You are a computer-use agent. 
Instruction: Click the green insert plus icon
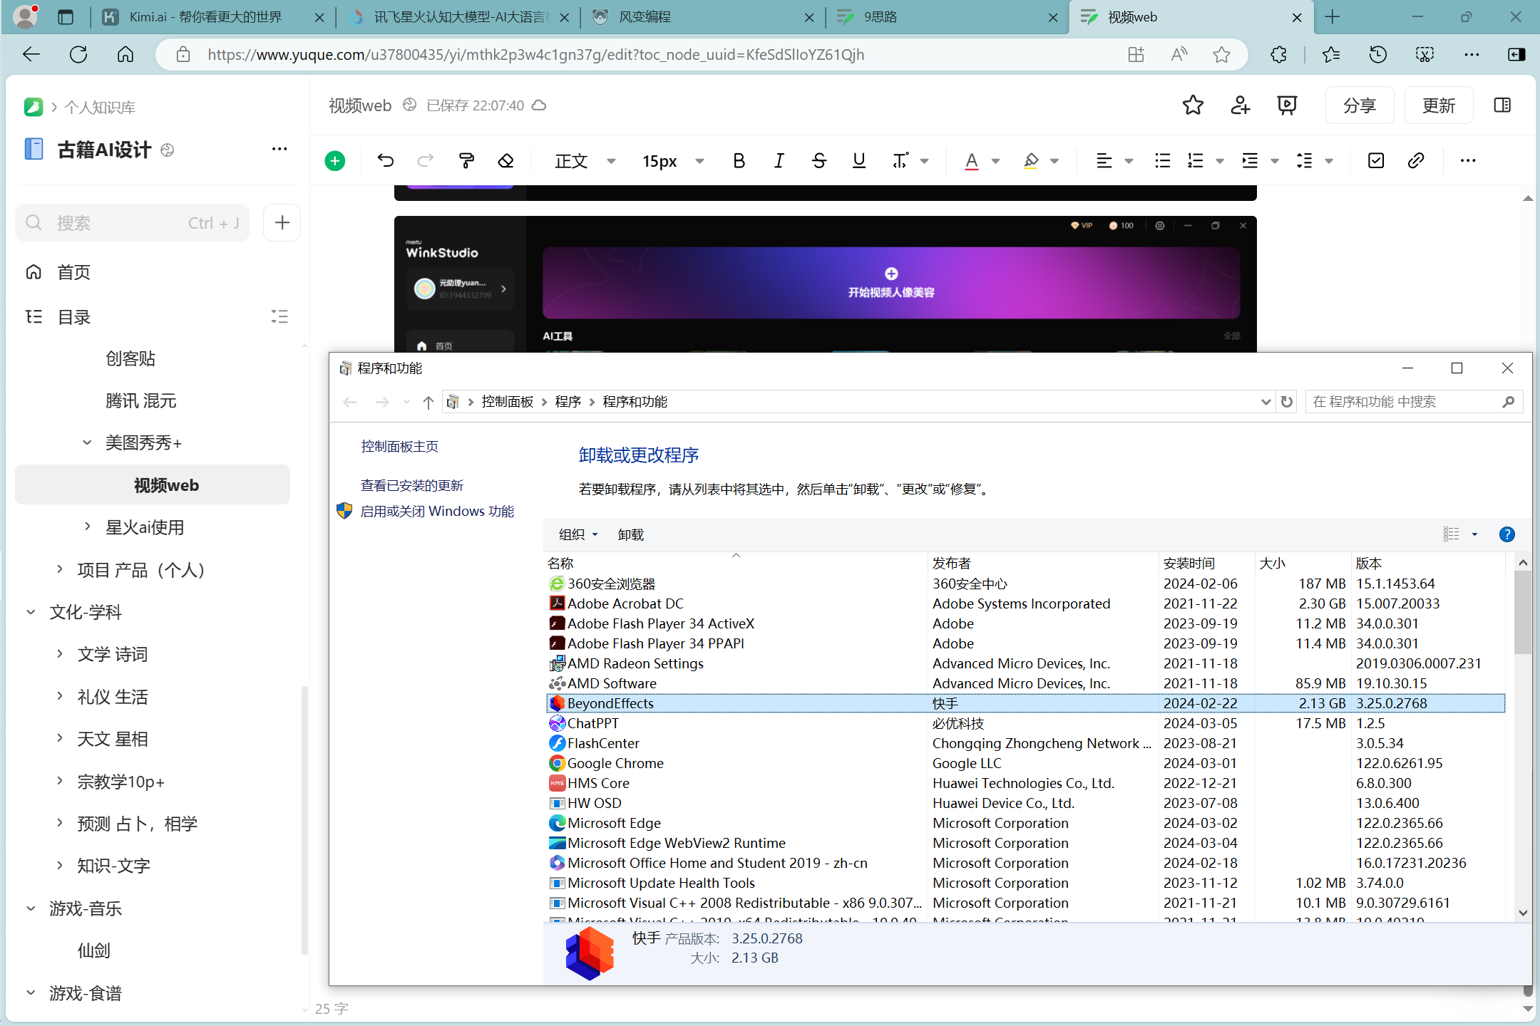(x=334, y=161)
